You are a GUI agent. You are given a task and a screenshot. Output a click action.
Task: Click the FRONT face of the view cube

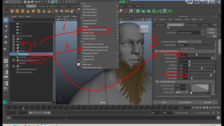144,29
